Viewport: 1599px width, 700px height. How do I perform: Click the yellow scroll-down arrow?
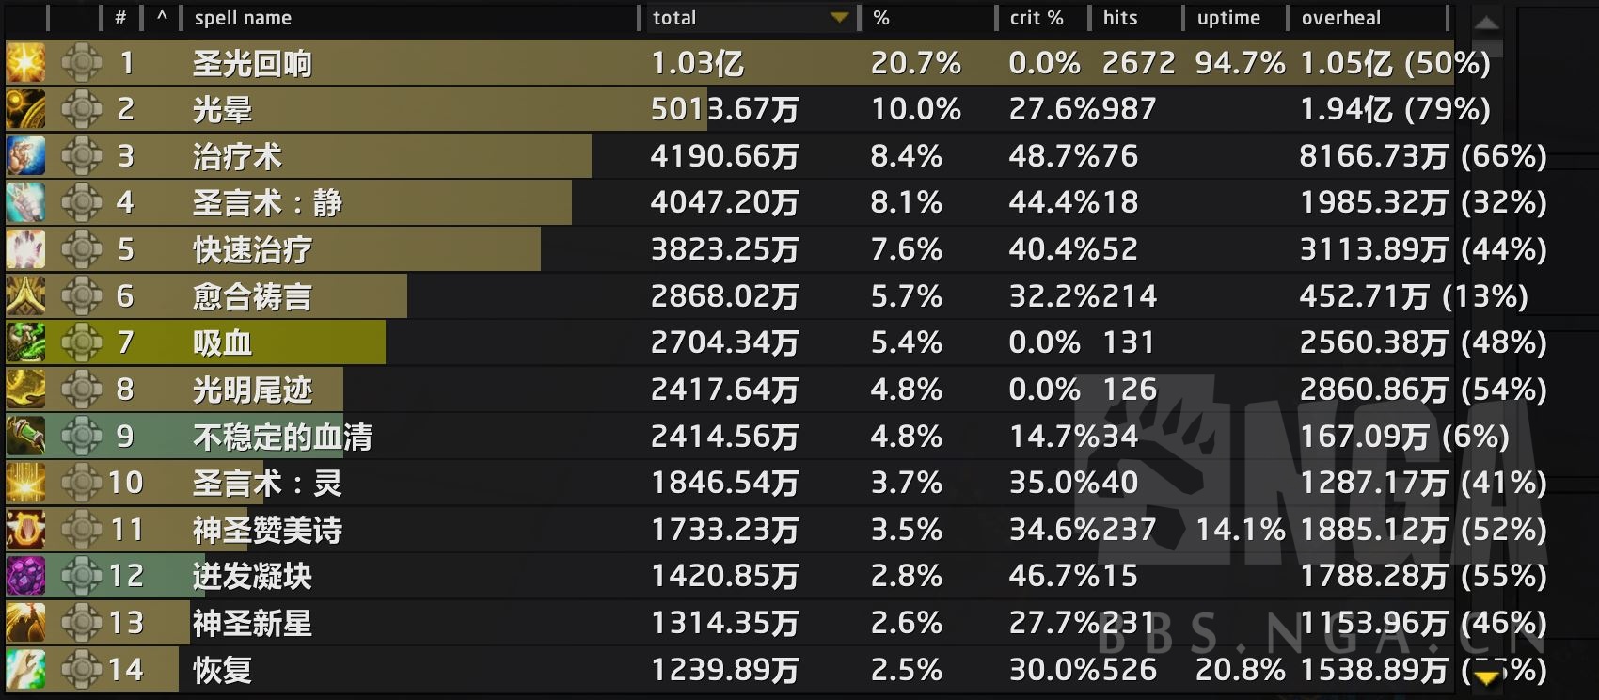tap(1487, 677)
